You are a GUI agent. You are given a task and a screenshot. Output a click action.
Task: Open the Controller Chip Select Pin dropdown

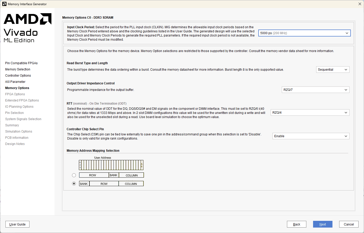[x=310, y=136]
